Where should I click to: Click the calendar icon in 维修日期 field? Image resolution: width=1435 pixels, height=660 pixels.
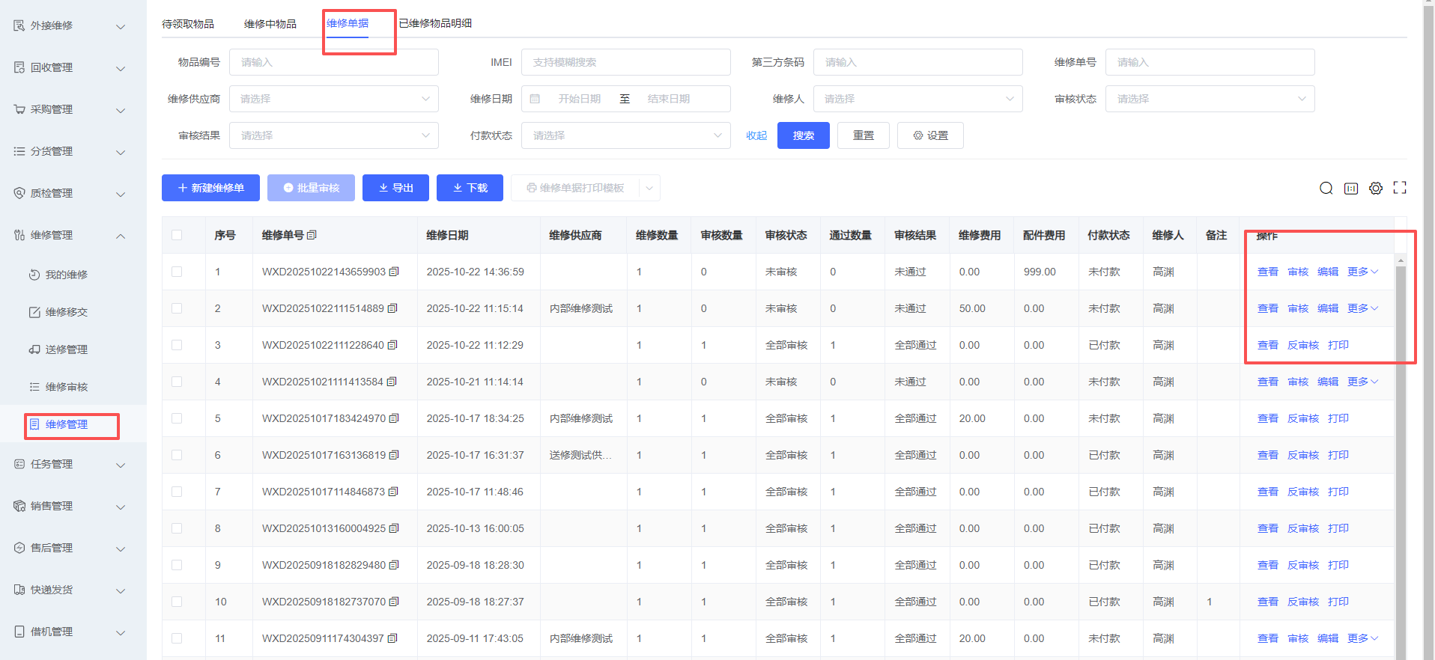click(535, 99)
